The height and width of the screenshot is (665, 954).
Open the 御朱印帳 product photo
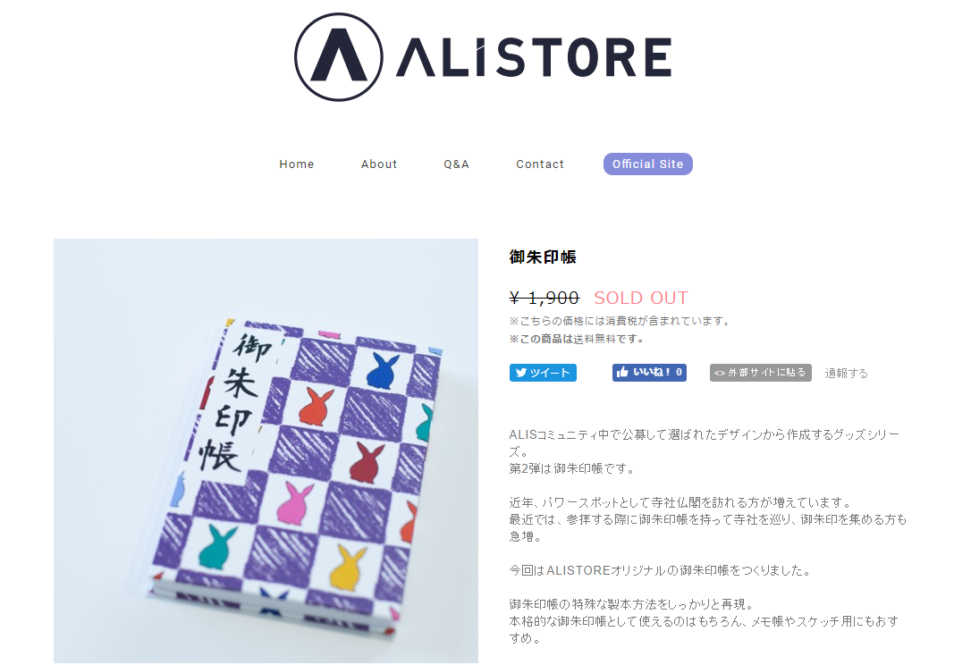[266, 450]
